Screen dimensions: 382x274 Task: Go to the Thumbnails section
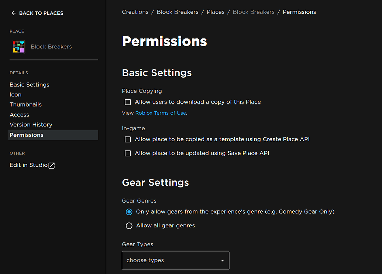[x=25, y=104]
